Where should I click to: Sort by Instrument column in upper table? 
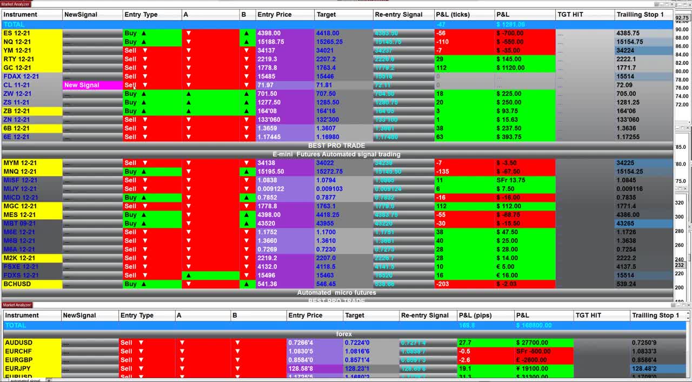pos(32,15)
